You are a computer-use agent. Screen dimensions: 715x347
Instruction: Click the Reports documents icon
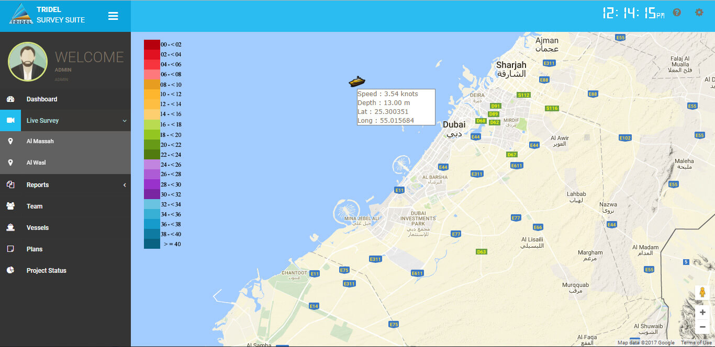pos(10,185)
